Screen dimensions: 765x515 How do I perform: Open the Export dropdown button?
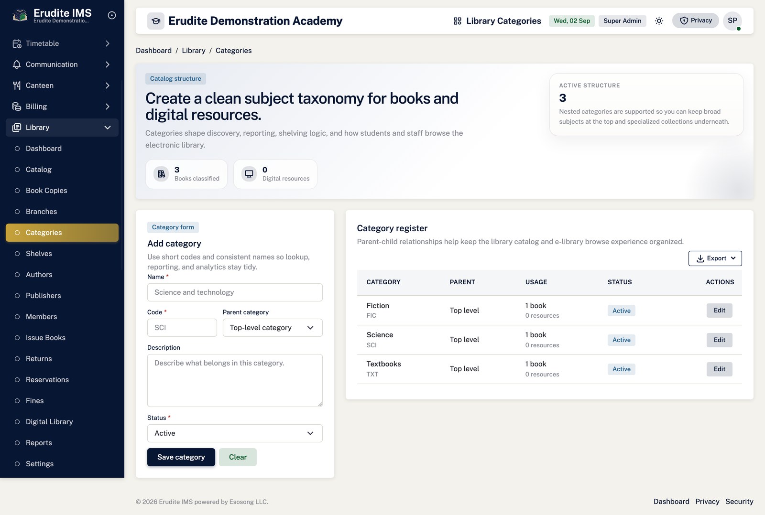click(715, 258)
